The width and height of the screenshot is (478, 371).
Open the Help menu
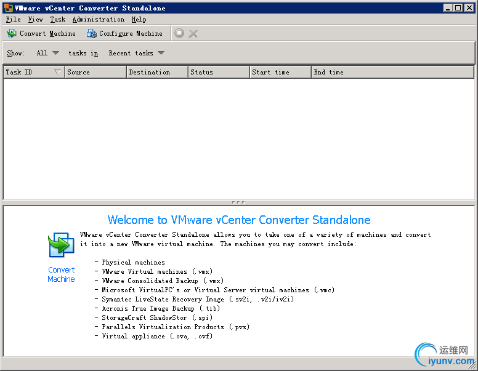click(139, 19)
